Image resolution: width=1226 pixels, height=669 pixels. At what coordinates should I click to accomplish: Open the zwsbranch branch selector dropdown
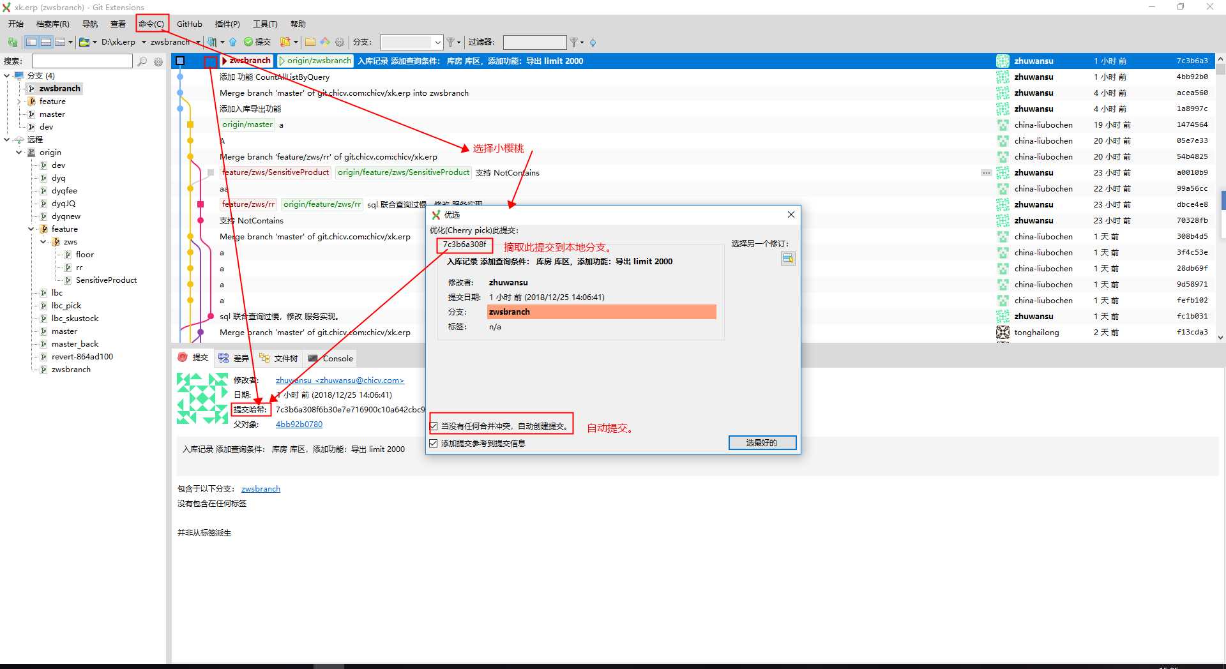(x=198, y=42)
